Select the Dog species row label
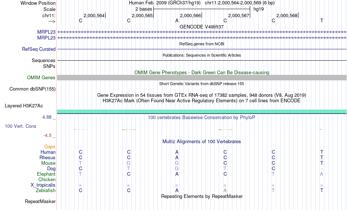This screenshot has width=347, height=210. tap(52, 169)
